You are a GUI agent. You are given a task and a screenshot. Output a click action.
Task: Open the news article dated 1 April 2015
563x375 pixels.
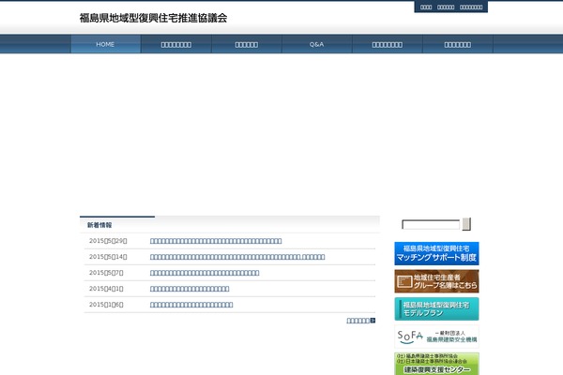[x=190, y=289]
